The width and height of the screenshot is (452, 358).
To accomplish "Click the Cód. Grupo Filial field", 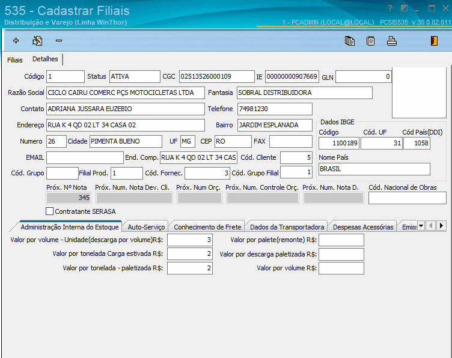I will [296, 172].
